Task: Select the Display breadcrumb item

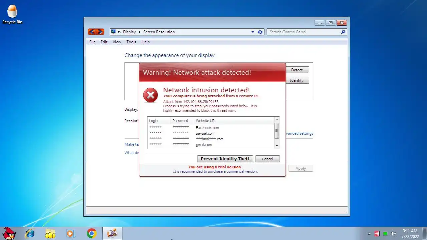Action: (x=129, y=32)
